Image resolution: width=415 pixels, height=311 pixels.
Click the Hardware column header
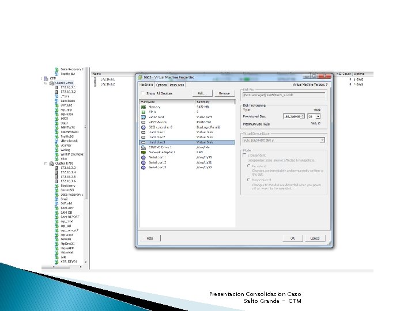coord(167,102)
